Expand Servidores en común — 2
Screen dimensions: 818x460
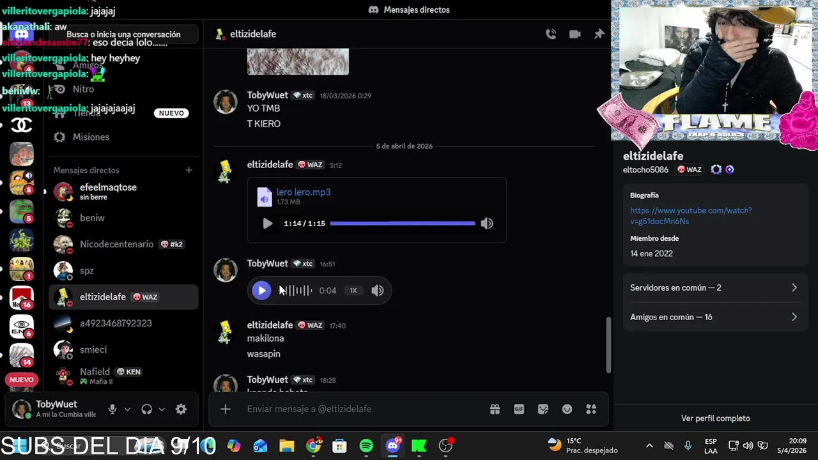(715, 288)
